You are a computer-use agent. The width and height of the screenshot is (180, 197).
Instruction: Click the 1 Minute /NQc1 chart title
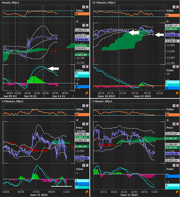click(x=102, y=101)
